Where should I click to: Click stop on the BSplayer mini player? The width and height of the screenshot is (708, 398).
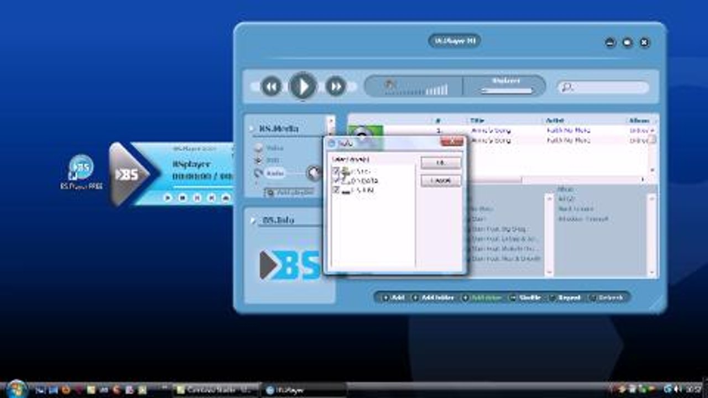(x=183, y=197)
